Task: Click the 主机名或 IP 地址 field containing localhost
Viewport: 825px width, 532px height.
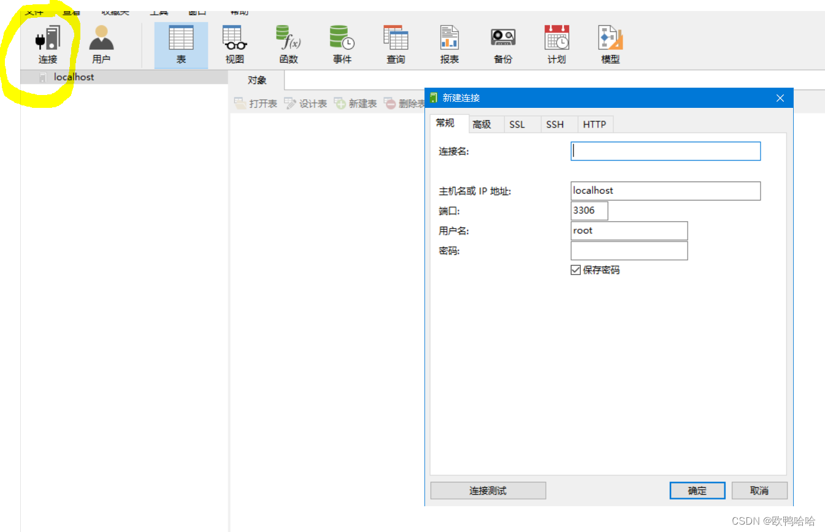Action: 666,191
